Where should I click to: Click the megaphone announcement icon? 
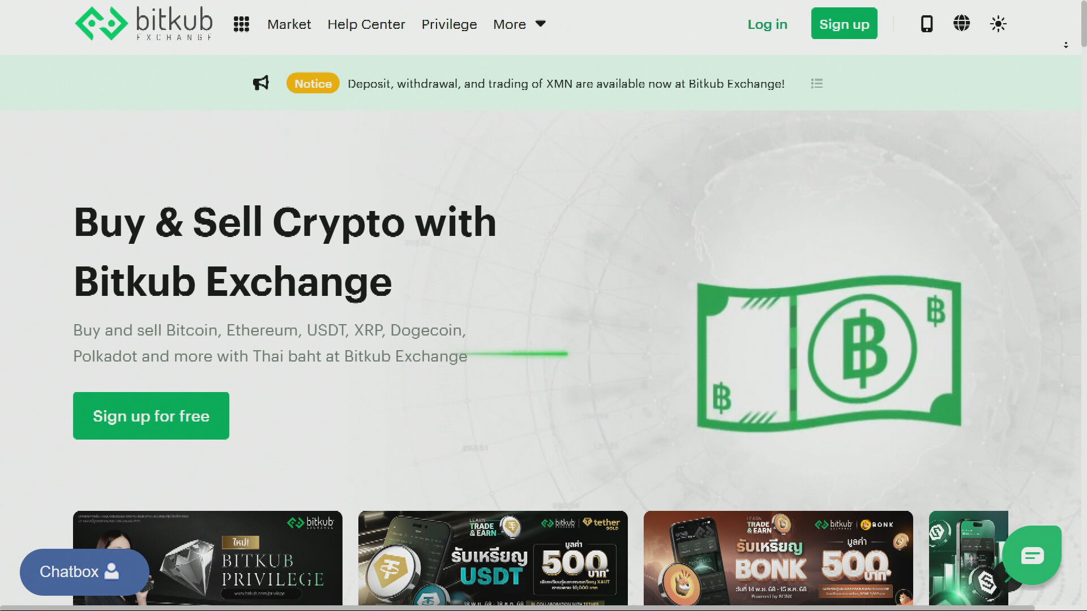261,83
